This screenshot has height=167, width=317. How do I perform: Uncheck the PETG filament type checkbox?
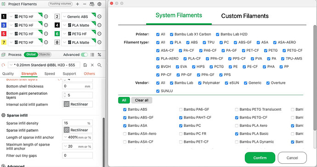(x=266, y=51)
